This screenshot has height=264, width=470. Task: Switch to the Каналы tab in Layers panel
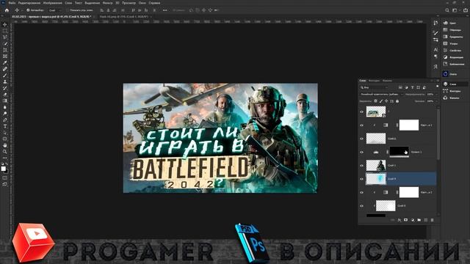387,81
